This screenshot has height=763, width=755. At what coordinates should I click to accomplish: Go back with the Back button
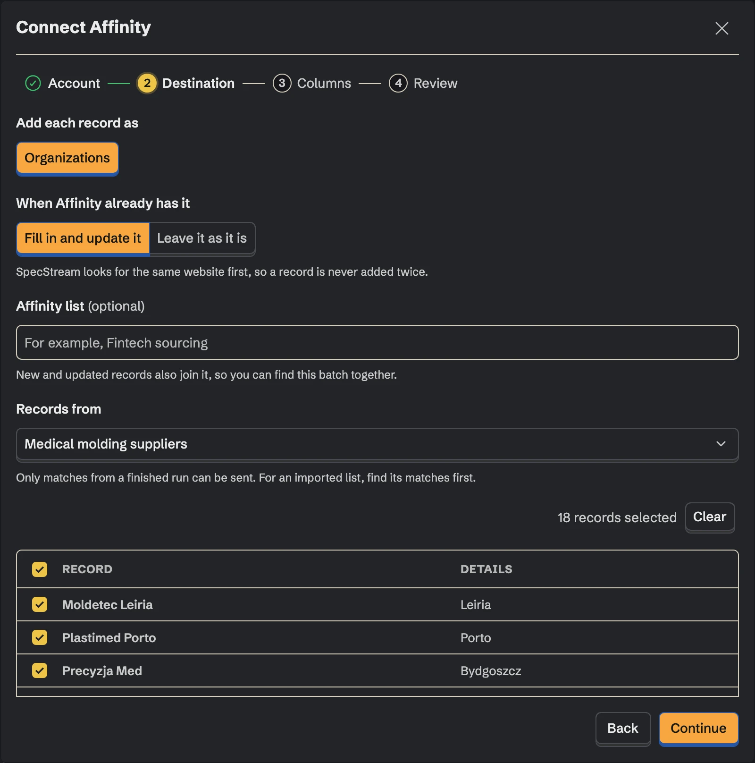[623, 729]
